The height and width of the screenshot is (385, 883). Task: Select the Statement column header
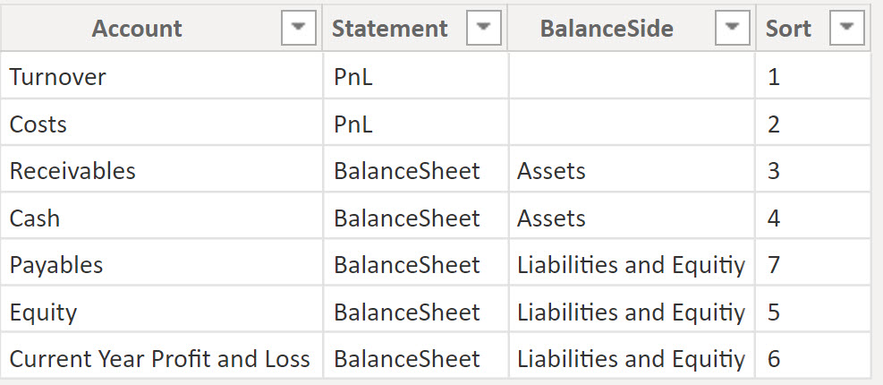click(x=415, y=28)
